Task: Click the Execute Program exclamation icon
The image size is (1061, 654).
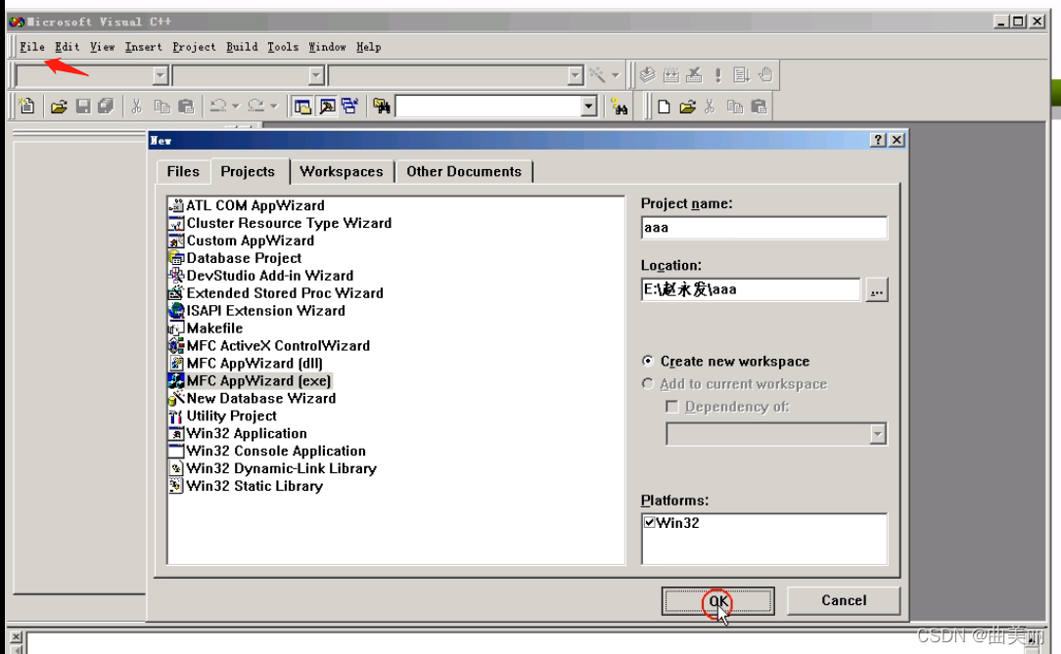Action: (717, 75)
